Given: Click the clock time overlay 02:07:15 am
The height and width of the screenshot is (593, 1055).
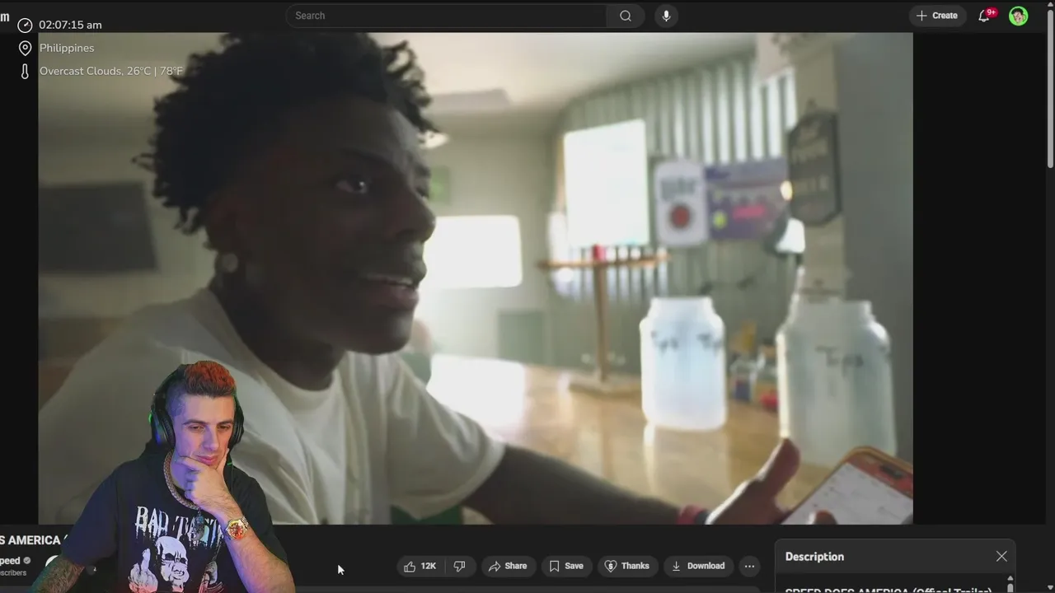Looking at the screenshot, I should pos(70,25).
